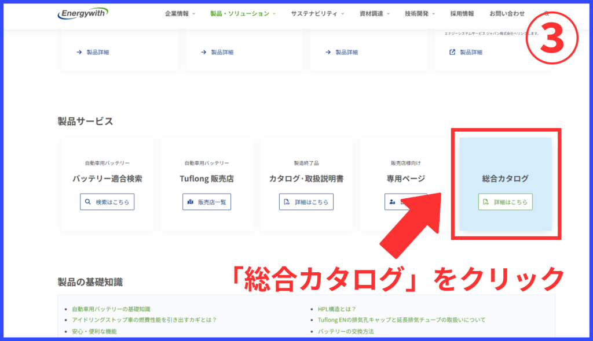Viewport: 593px width, 341px height.
Task: Click the search magnifier icon in navigation bar
Action: click(546, 13)
